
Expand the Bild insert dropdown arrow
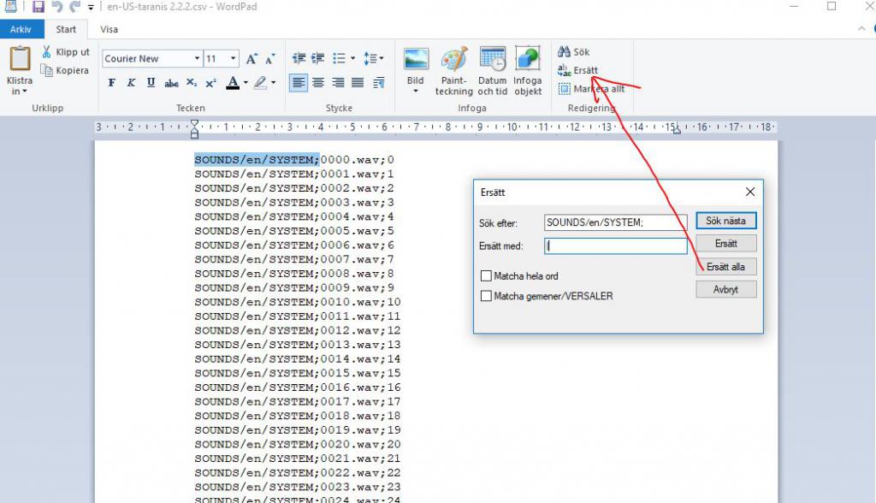point(416,92)
